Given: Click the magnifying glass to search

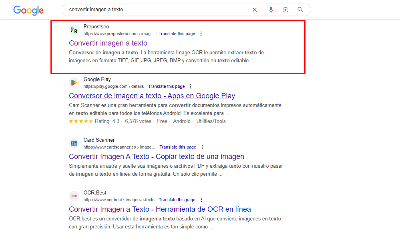Looking at the screenshot, I should 300,9.
